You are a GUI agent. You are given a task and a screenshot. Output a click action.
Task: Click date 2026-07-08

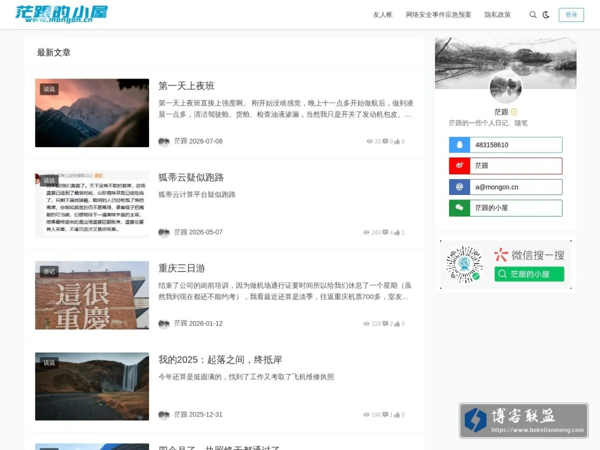tap(205, 141)
